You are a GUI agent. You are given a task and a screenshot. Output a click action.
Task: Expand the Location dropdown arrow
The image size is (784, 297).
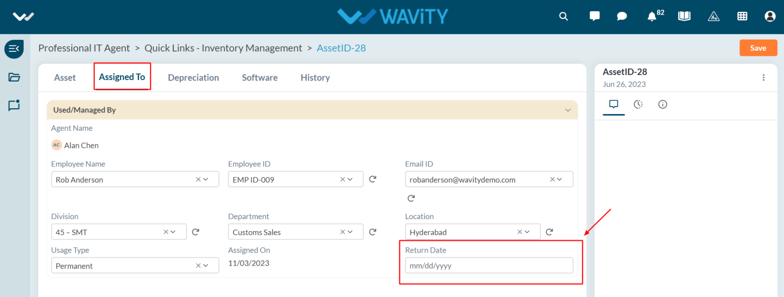click(527, 232)
